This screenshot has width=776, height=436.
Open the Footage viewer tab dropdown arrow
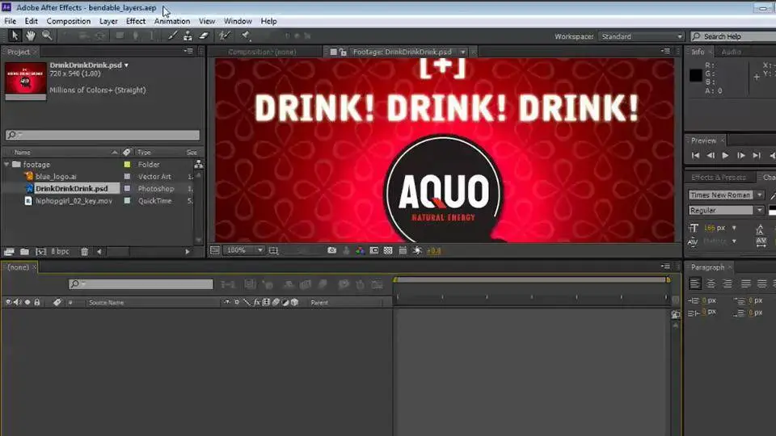coord(462,52)
